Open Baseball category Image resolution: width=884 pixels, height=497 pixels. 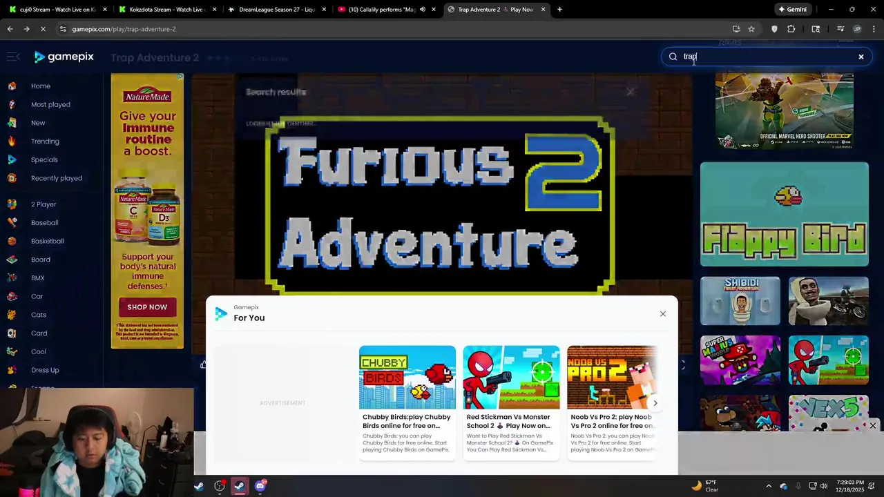click(44, 223)
